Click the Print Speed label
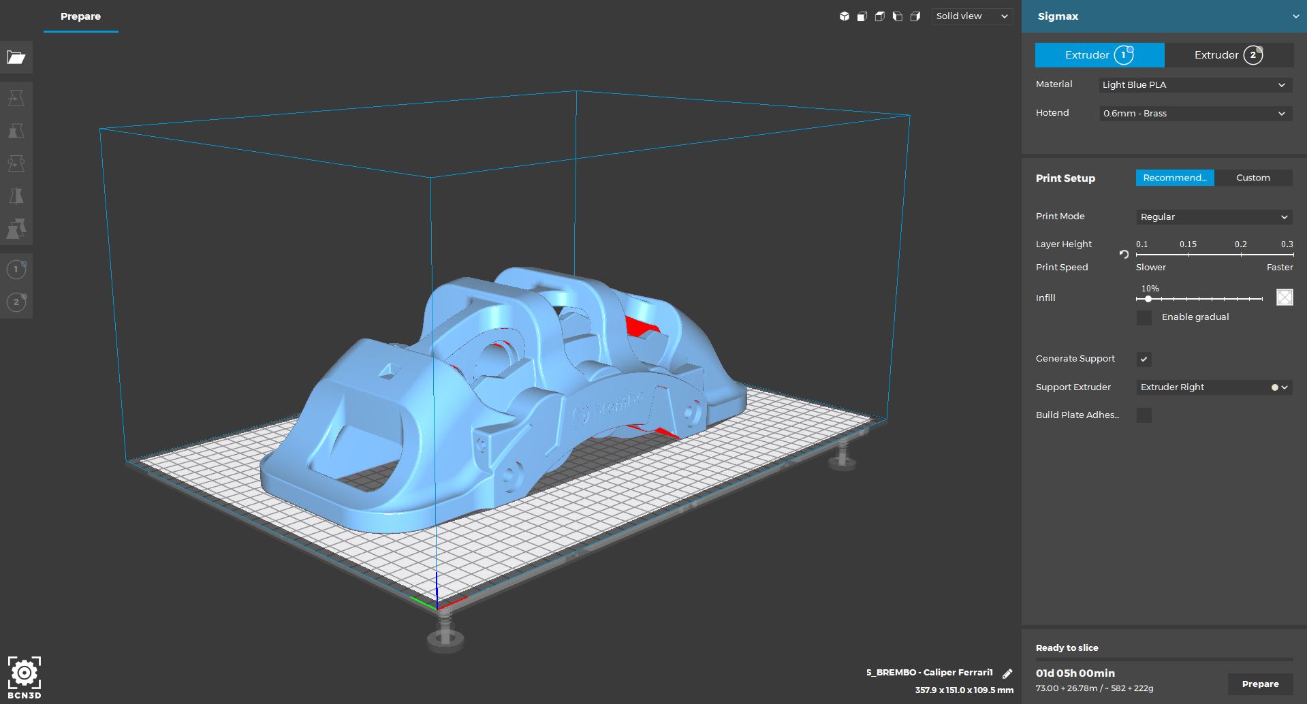Viewport: 1307px width, 704px height. (1062, 268)
